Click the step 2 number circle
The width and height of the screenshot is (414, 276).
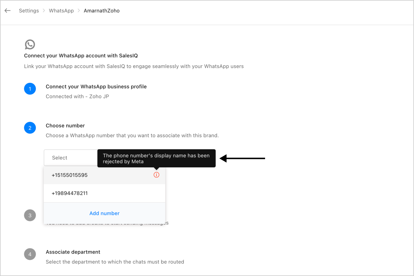point(30,128)
